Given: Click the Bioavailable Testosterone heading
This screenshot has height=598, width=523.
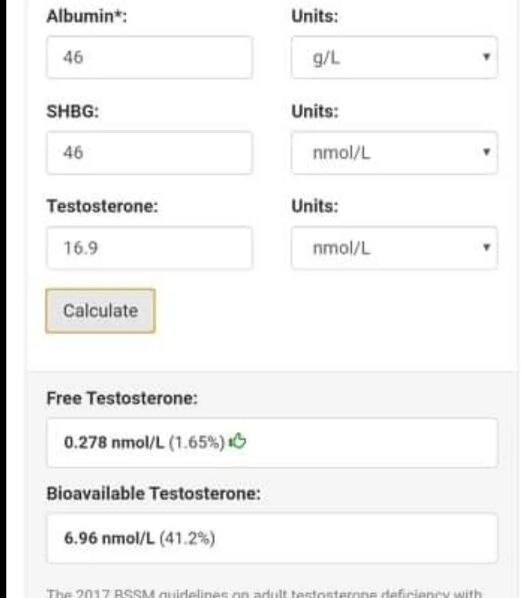Looking at the screenshot, I should [x=153, y=493].
